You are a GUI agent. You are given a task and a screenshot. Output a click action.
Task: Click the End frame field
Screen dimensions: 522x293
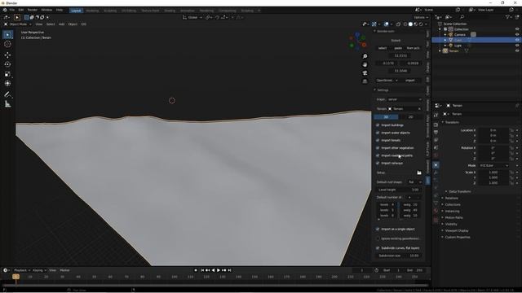415,270
